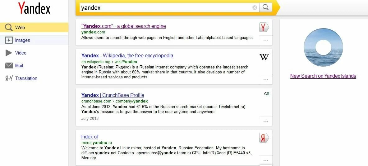
Task: Click the crunchbase.com company URL
Action: point(114,101)
